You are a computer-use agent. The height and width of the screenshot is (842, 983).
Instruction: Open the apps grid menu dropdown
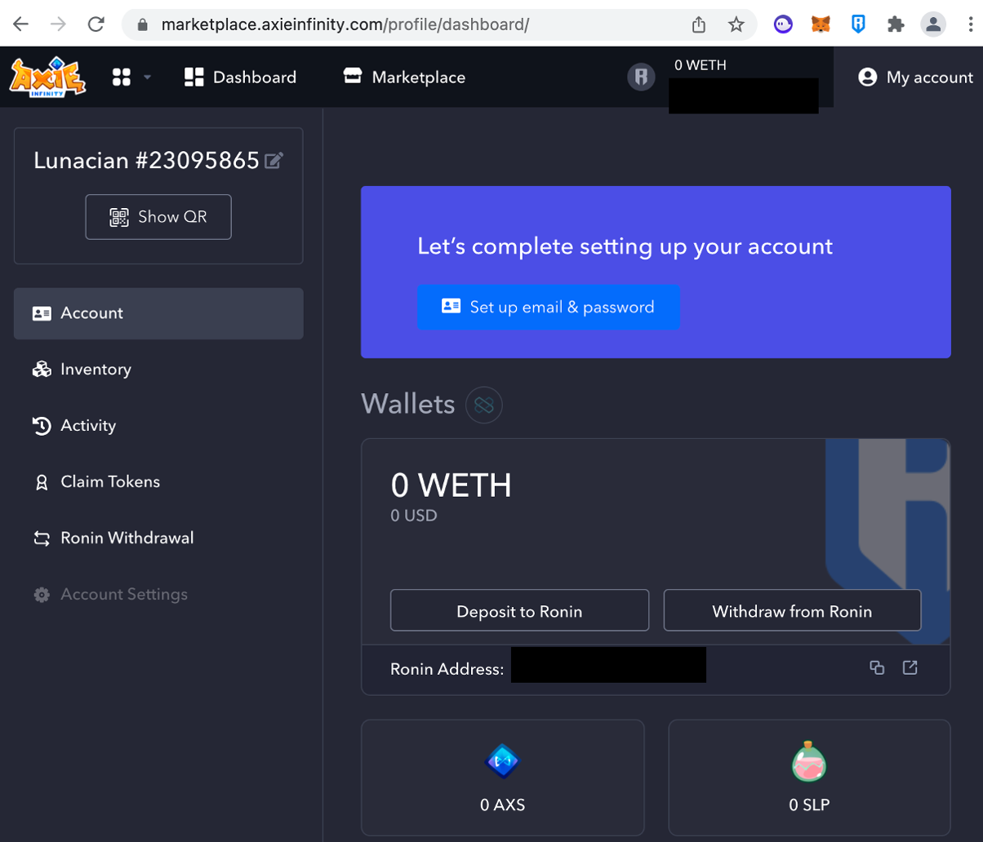(131, 78)
